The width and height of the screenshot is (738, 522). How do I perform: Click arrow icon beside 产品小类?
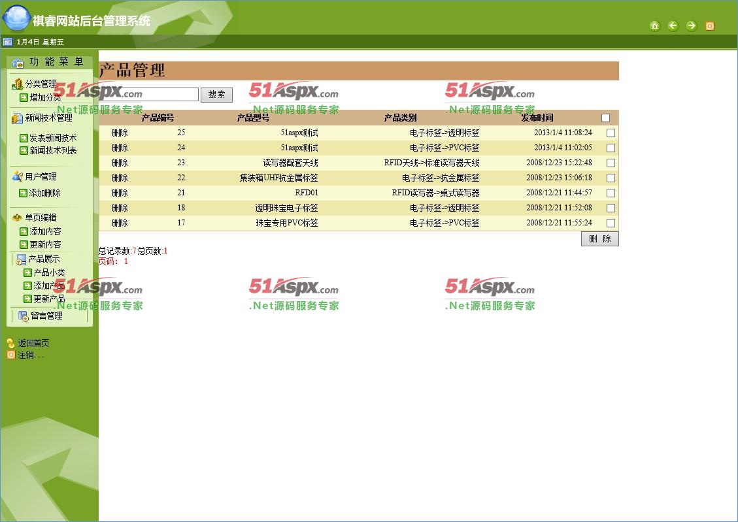point(27,272)
